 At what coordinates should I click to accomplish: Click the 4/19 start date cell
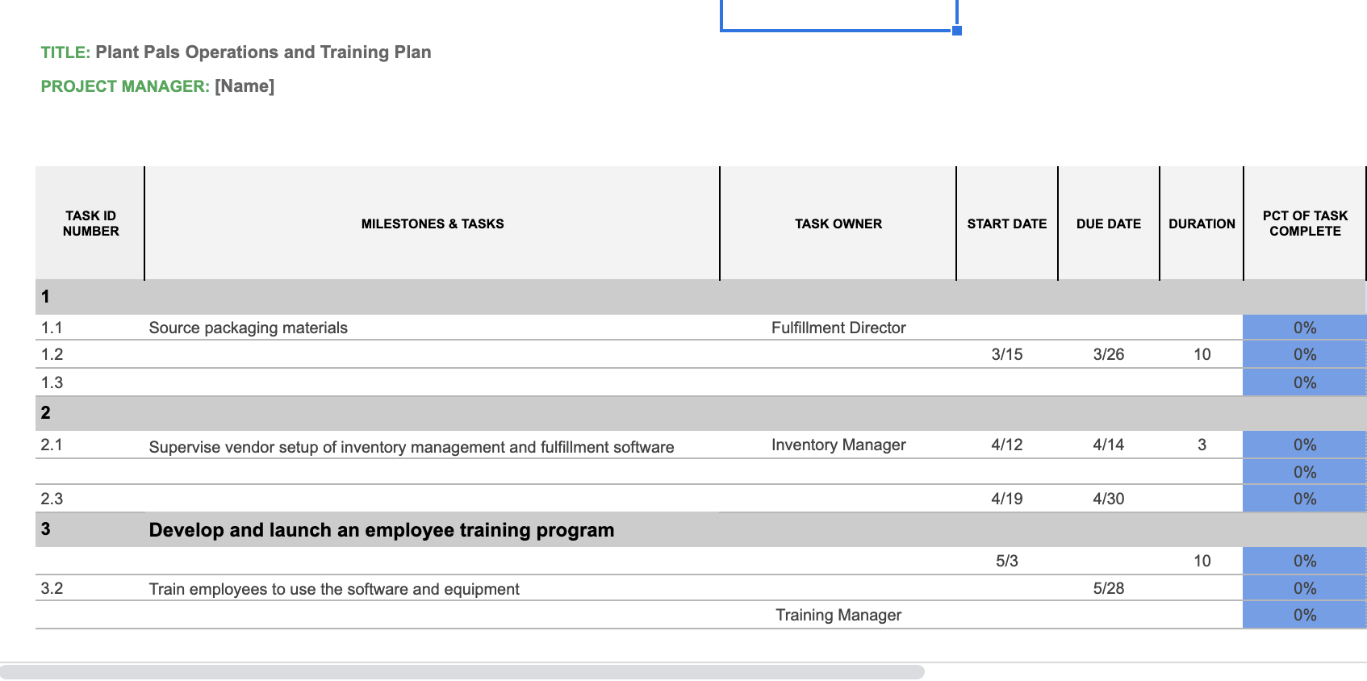click(1007, 499)
